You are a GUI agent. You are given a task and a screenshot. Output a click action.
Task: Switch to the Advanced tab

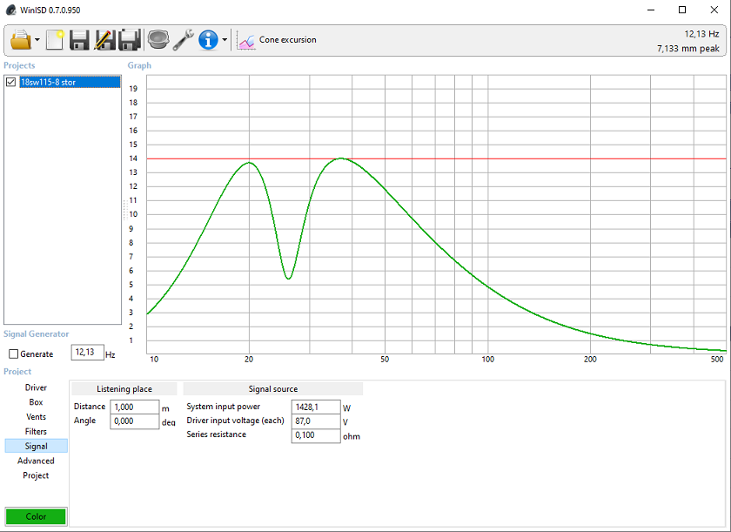36,461
